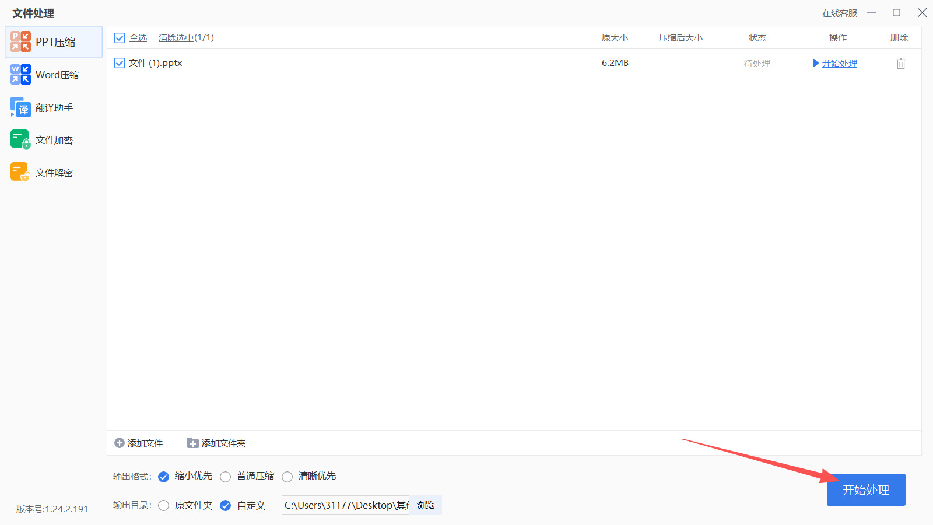Toggle the 全选 select-all checkbox
Screen dimensions: 933x525
pyautogui.click(x=120, y=37)
